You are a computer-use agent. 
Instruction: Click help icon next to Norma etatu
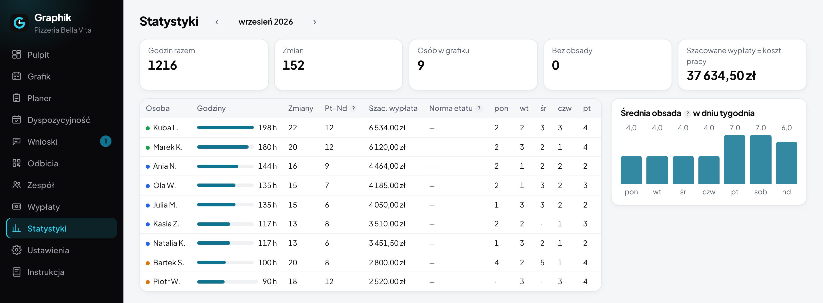click(x=479, y=108)
